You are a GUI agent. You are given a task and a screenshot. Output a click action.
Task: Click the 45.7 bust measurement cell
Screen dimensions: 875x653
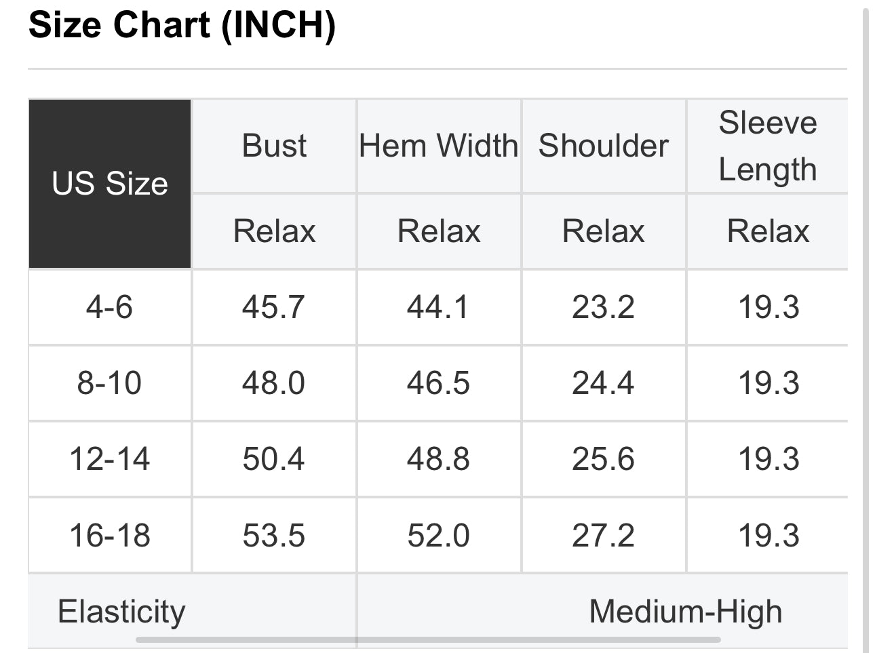274,307
